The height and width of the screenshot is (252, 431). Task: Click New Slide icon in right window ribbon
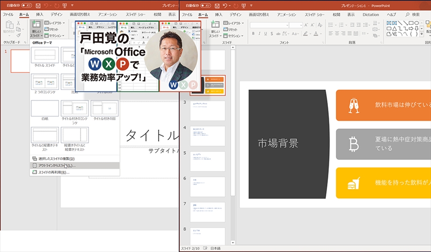tap(215, 24)
